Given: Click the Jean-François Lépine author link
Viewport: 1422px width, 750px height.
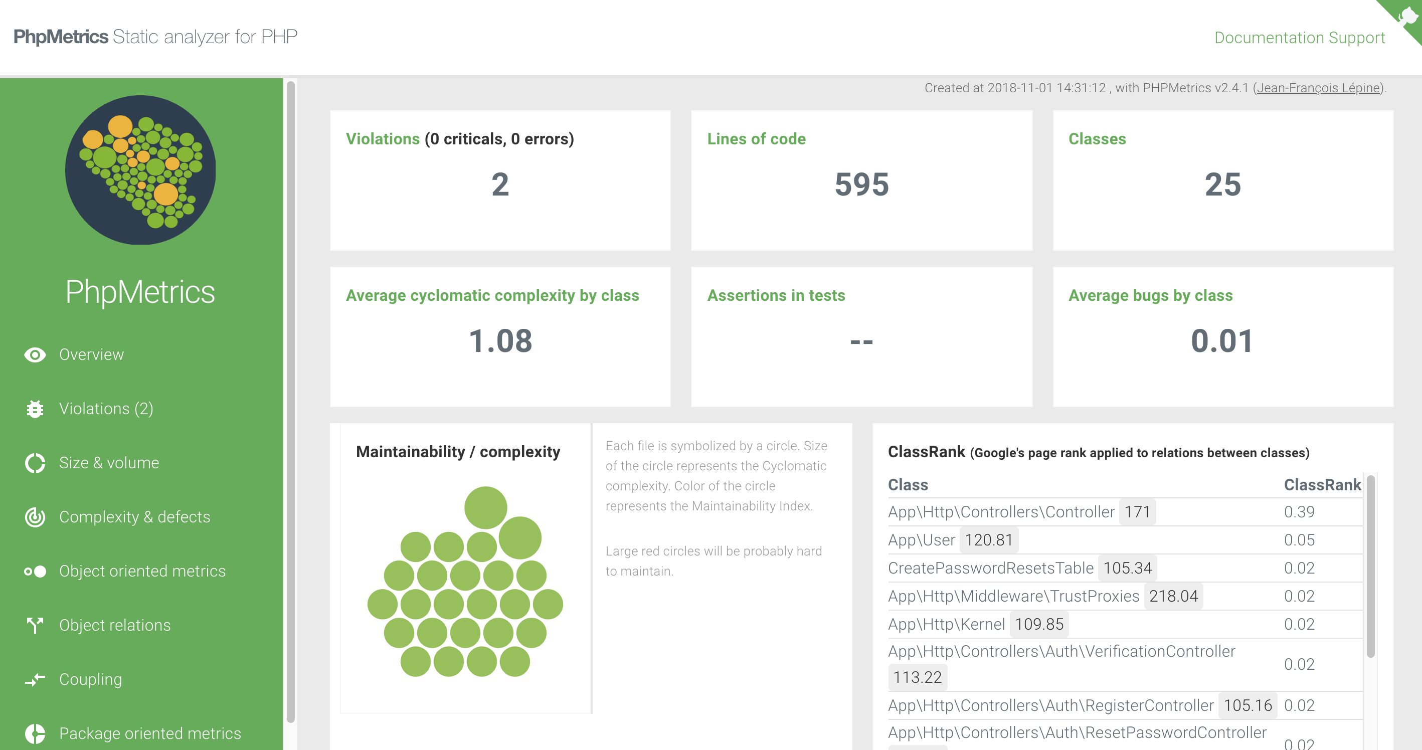Looking at the screenshot, I should coord(1318,87).
